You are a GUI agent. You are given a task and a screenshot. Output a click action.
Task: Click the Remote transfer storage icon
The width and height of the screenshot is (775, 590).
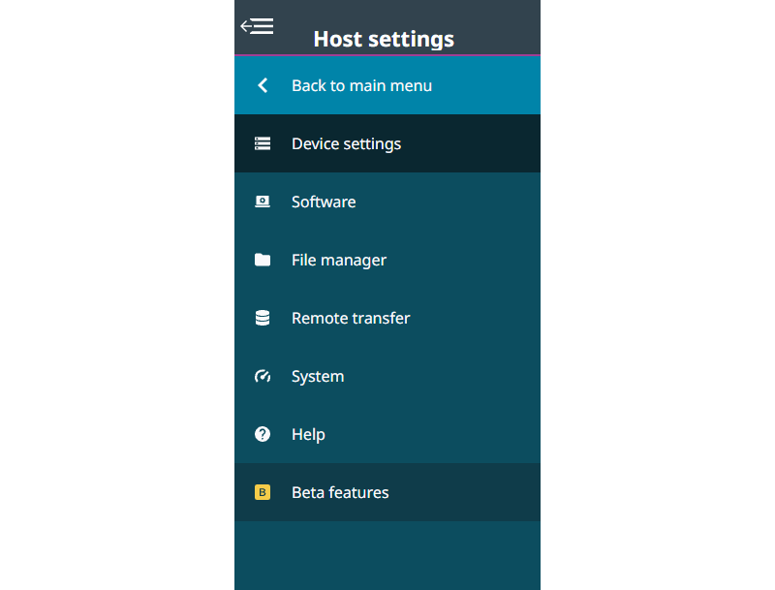pyautogui.click(x=262, y=318)
